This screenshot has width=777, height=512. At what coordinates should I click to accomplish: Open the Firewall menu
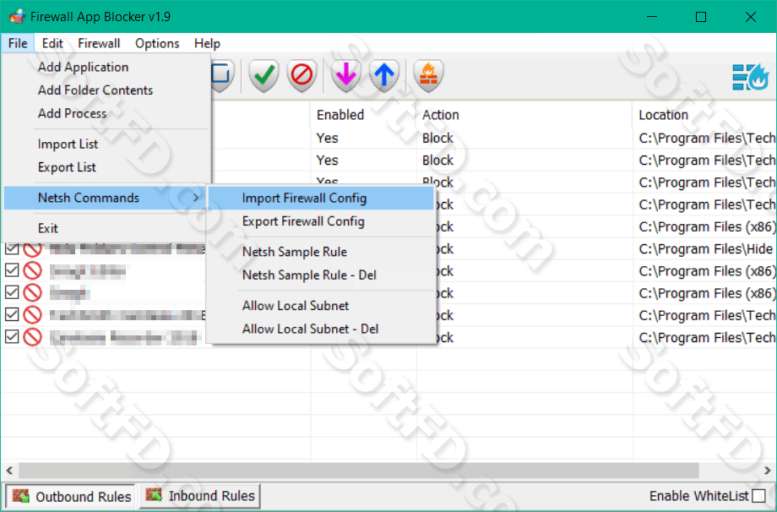[99, 44]
